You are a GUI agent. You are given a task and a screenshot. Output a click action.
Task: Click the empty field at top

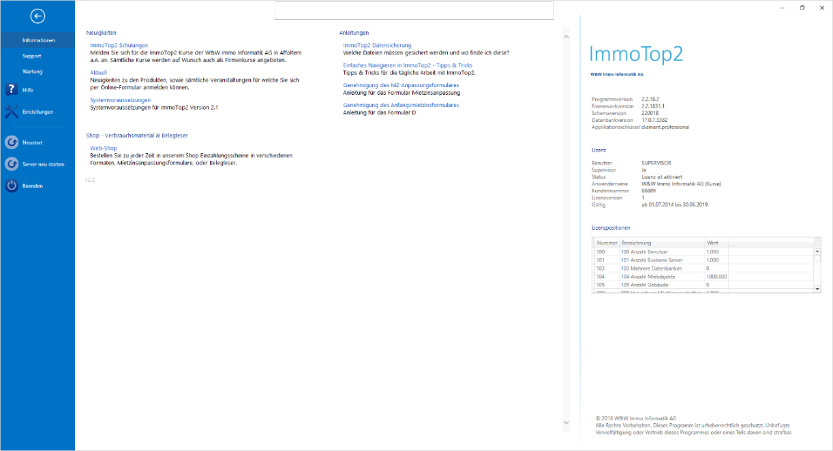(414, 11)
